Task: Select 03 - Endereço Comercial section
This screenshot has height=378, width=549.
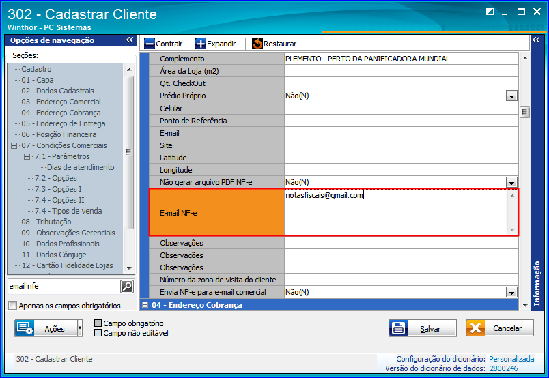Action: pyautogui.click(x=61, y=102)
